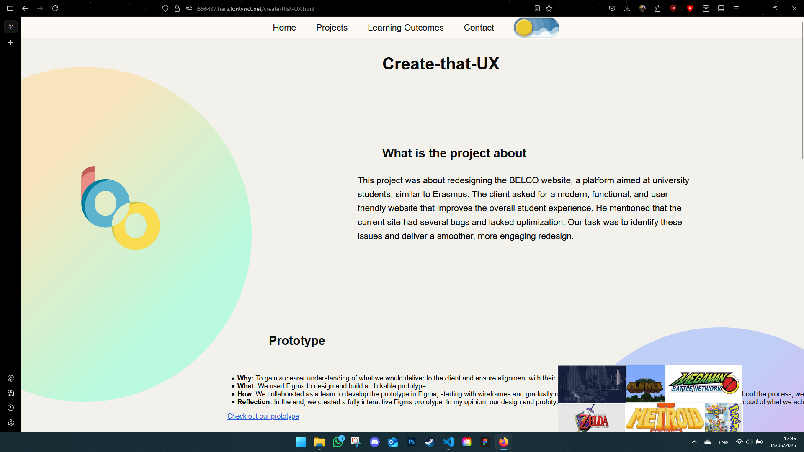
Task: Save page to Pocket
Action: pyautogui.click(x=612, y=8)
